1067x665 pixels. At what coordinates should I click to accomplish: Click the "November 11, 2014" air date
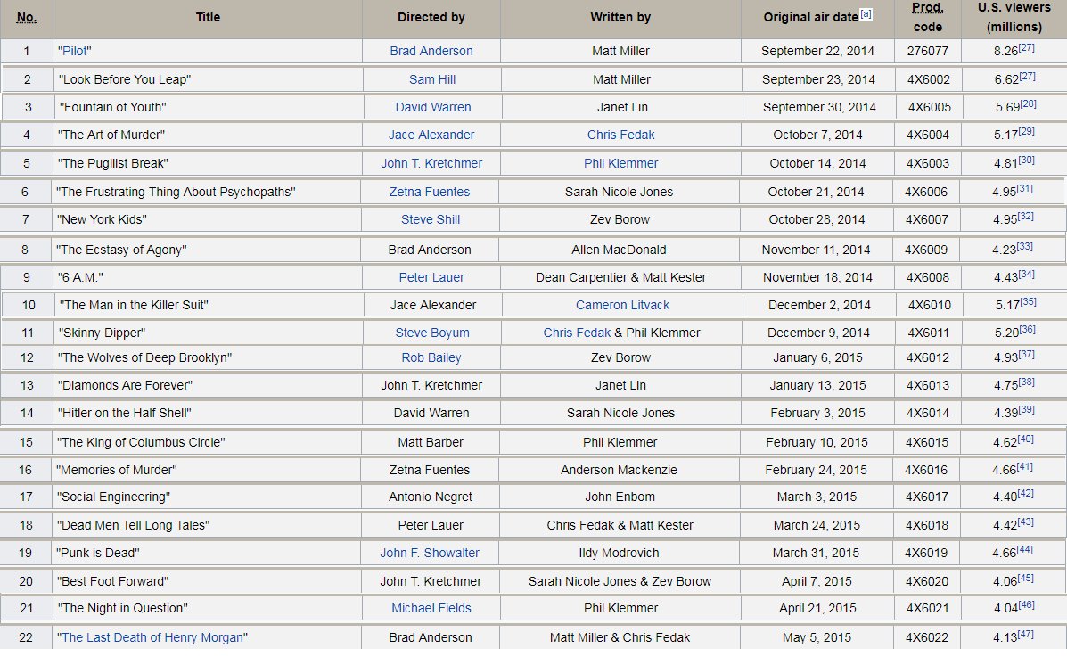pyautogui.click(x=816, y=250)
